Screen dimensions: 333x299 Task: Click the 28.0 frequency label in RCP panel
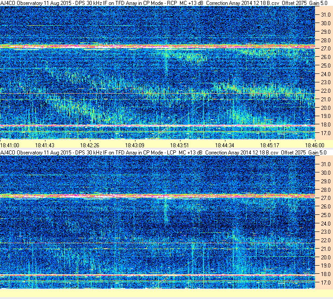pyautogui.click(x=325, y=40)
